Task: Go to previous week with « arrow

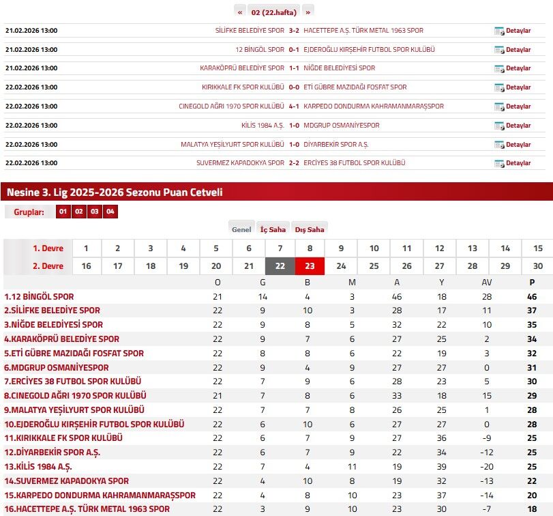Action: tap(240, 12)
